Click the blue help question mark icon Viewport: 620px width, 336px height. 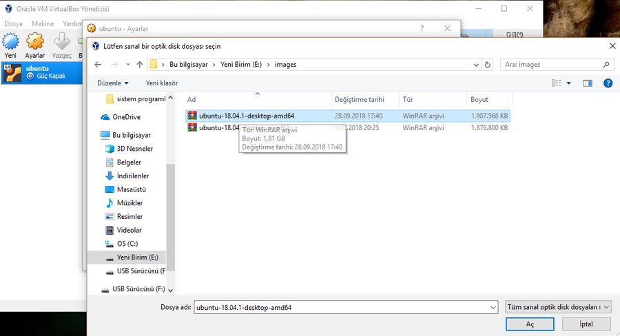pyautogui.click(x=608, y=83)
